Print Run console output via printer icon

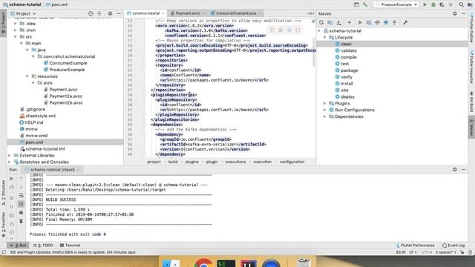21,213
